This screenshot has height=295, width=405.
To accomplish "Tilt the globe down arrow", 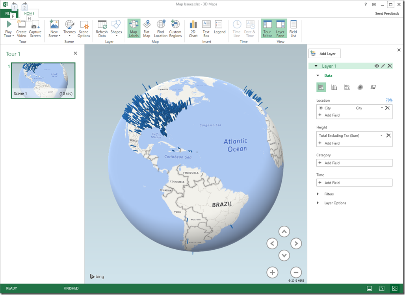I will point(284,256).
